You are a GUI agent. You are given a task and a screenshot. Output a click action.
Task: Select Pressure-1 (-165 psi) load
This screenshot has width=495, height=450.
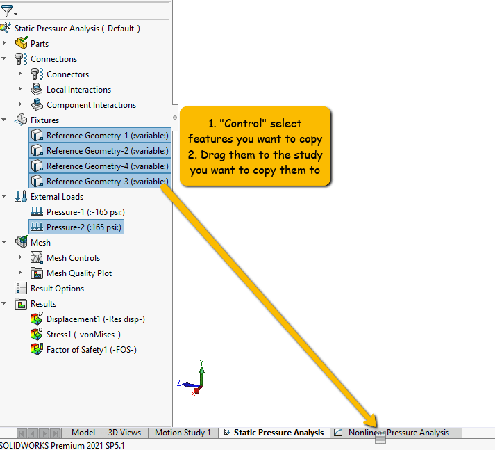pos(85,212)
